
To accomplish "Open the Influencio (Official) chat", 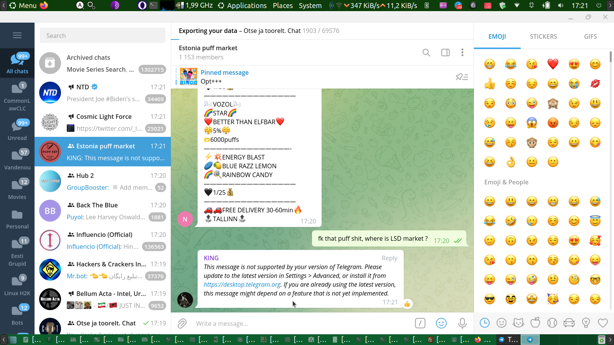I will pos(103,240).
